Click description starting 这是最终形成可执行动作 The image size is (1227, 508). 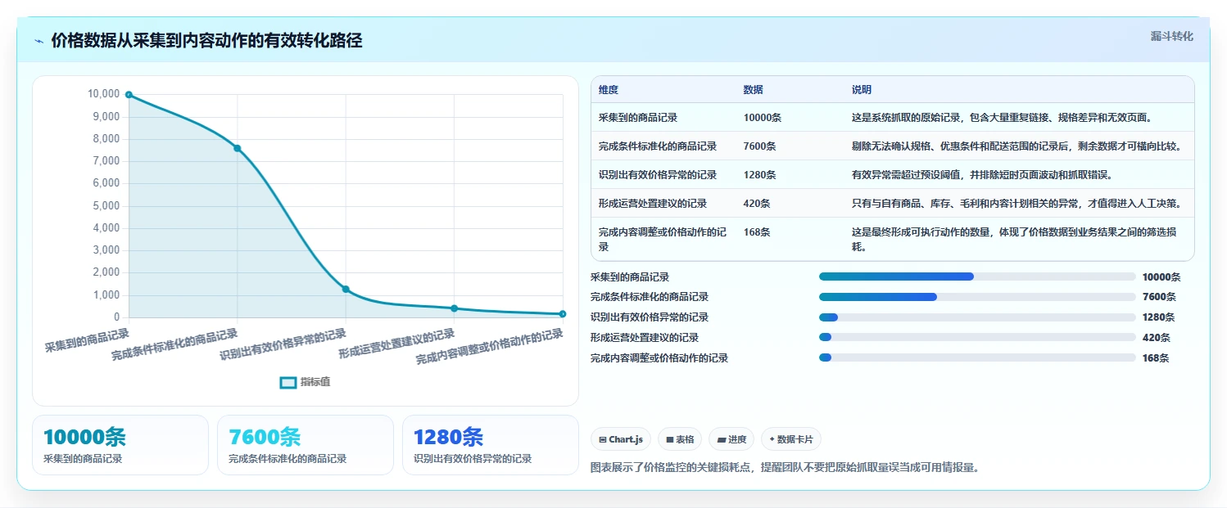[1015, 239]
